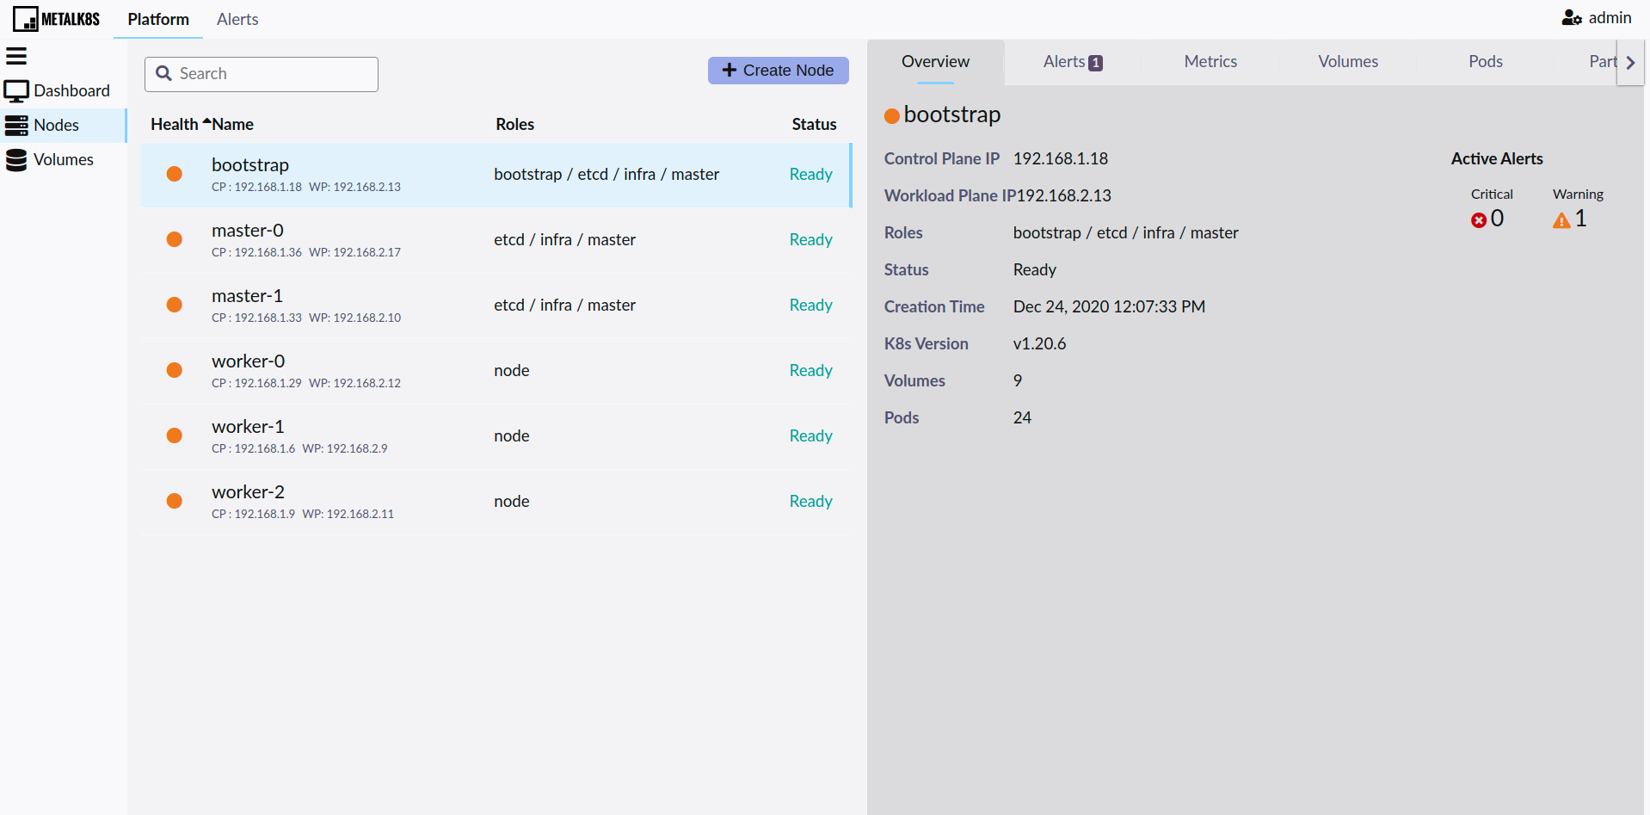
Task: Switch to the node Volumes tab
Action: coord(1348,62)
